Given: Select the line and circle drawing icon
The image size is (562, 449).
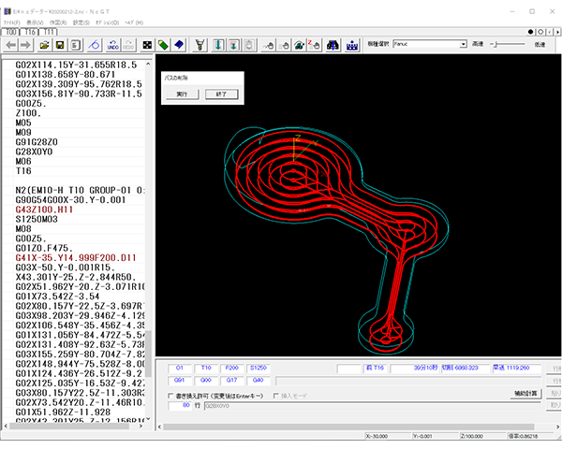Looking at the screenshot, I should [95, 45].
